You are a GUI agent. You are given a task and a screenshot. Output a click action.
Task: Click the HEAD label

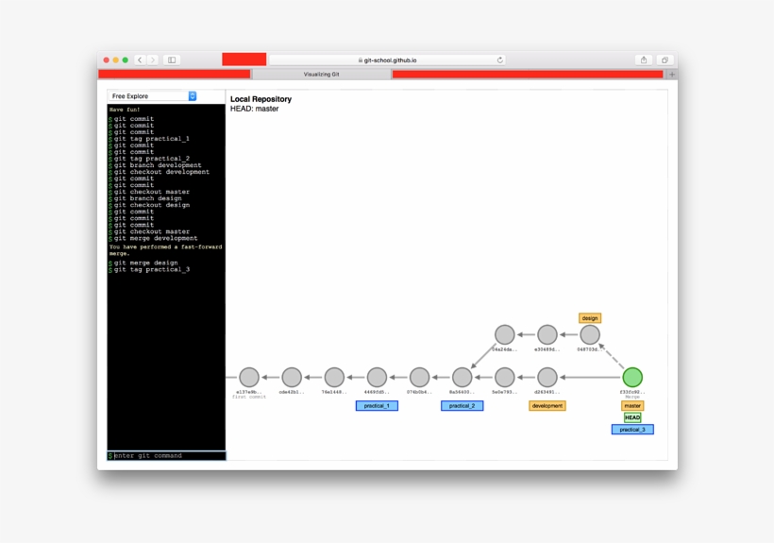click(x=632, y=417)
